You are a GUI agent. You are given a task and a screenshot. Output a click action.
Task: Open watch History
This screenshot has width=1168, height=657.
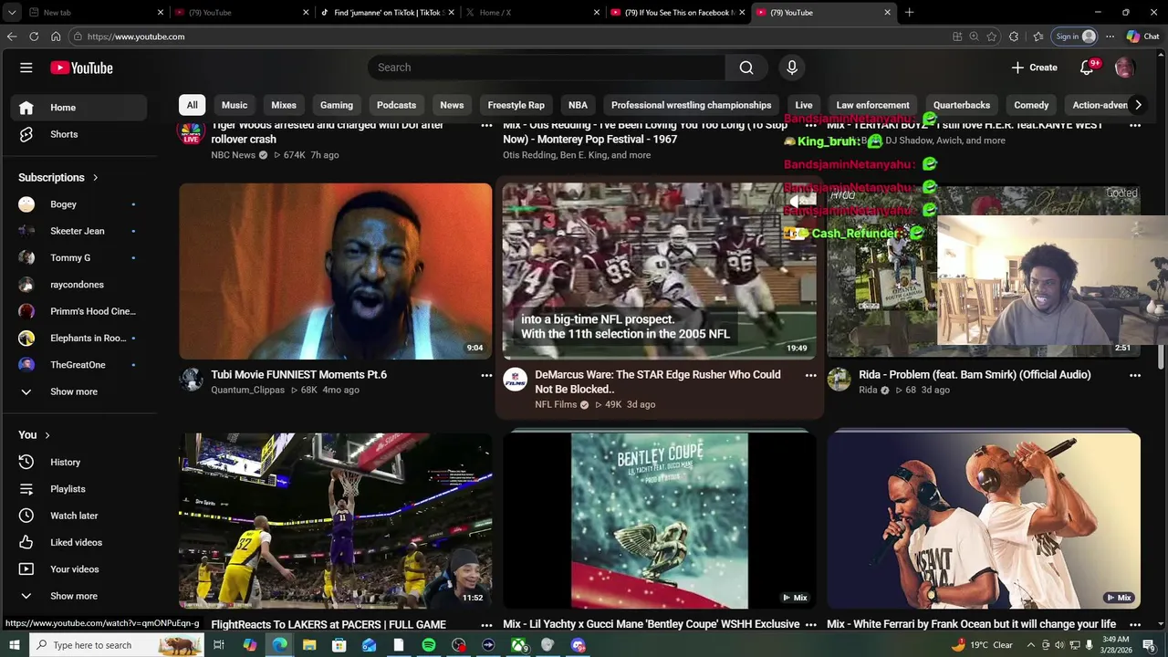(x=78, y=463)
